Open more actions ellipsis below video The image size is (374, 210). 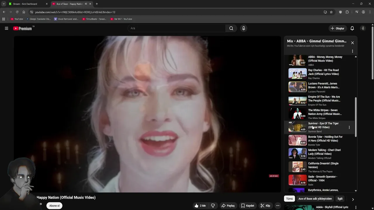278,206
